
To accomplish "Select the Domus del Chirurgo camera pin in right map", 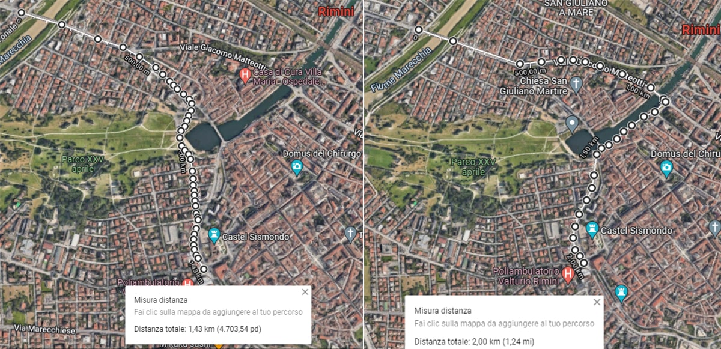I will [x=666, y=169].
